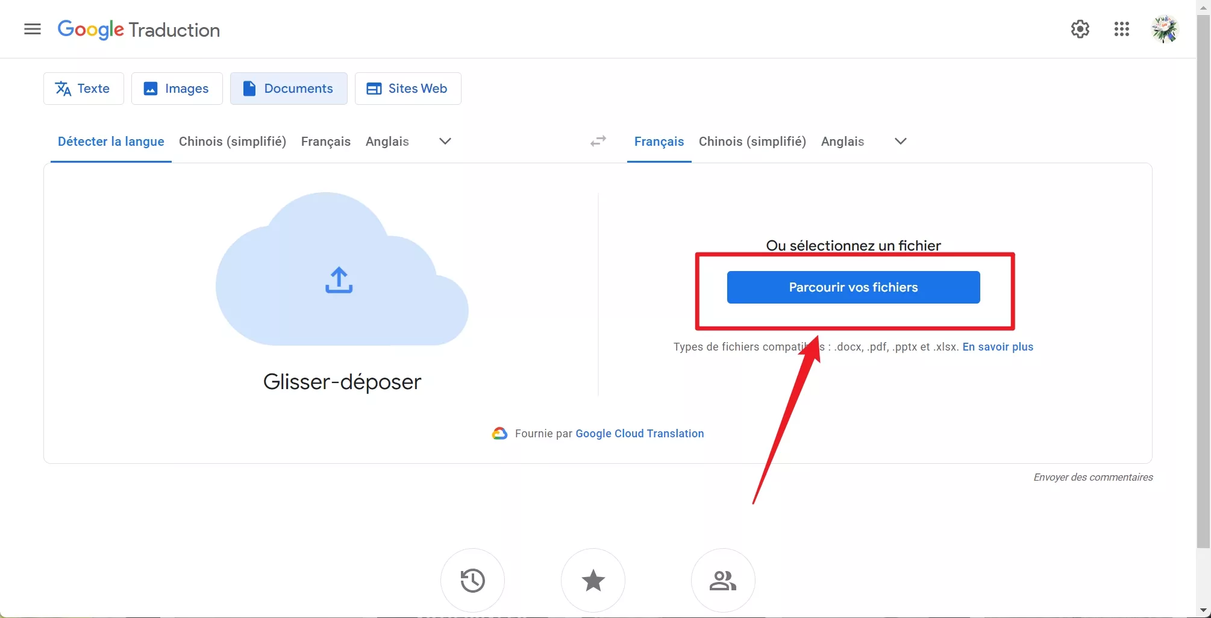Click the profile avatar
Viewport: 1211px width, 618px height.
click(1165, 29)
